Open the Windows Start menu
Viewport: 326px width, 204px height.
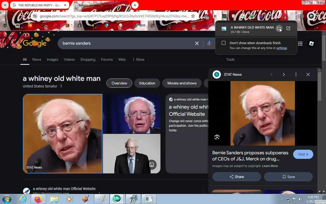click(6, 199)
